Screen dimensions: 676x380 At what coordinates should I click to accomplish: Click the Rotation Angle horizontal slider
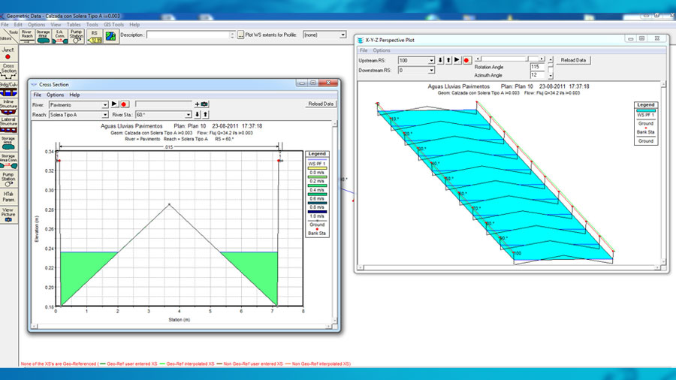coord(511,58)
